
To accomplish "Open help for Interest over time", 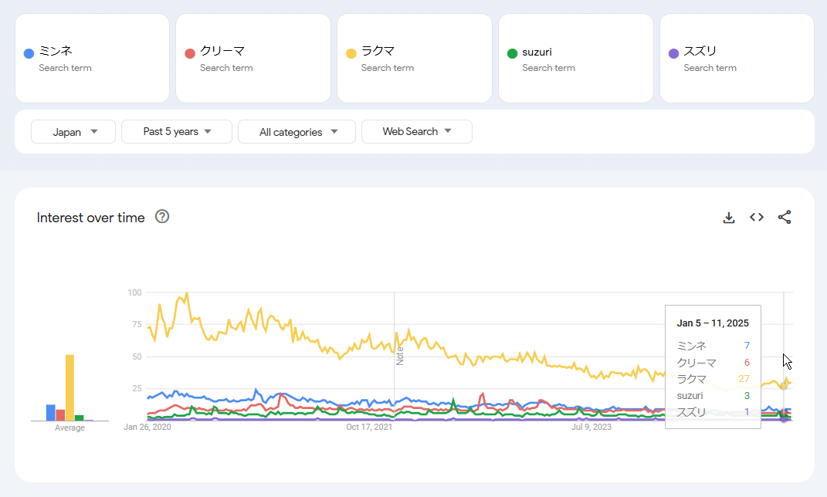I will (162, 217).
